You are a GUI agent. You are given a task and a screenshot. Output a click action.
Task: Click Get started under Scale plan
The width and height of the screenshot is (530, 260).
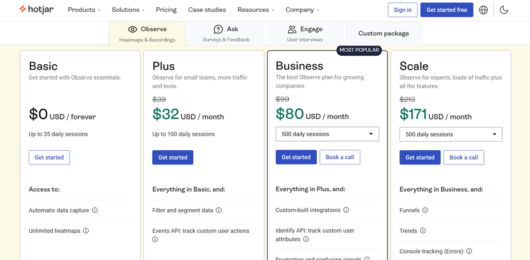(420, 158)
